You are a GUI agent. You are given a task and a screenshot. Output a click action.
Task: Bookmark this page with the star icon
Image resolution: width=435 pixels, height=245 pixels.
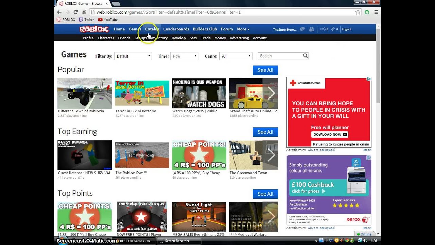coord(358,12)
